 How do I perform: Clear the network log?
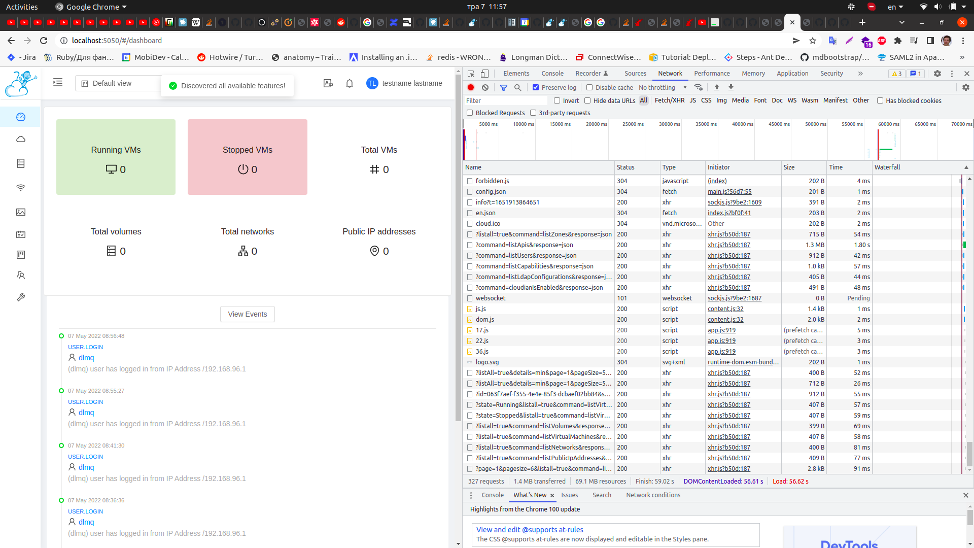click(x=485, y=87)
